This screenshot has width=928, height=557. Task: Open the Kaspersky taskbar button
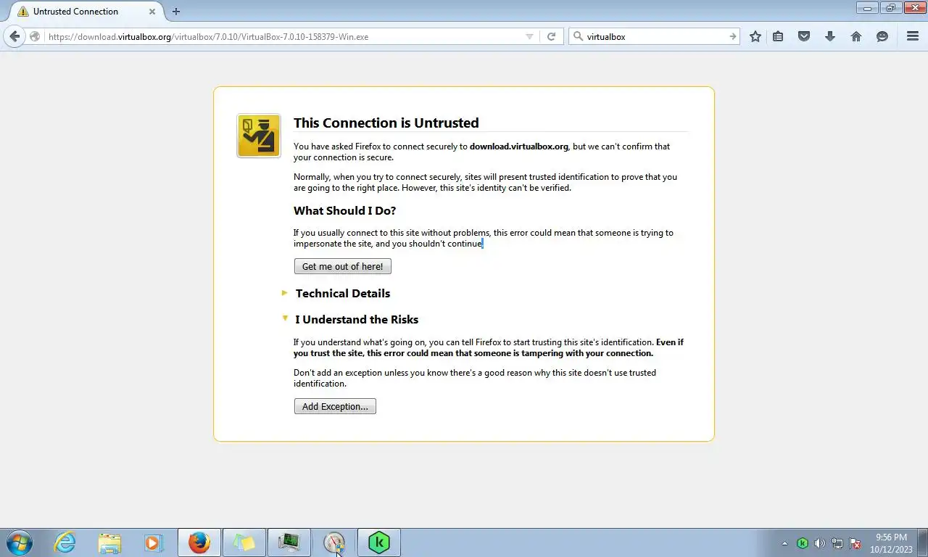click(x=379, y=542)
